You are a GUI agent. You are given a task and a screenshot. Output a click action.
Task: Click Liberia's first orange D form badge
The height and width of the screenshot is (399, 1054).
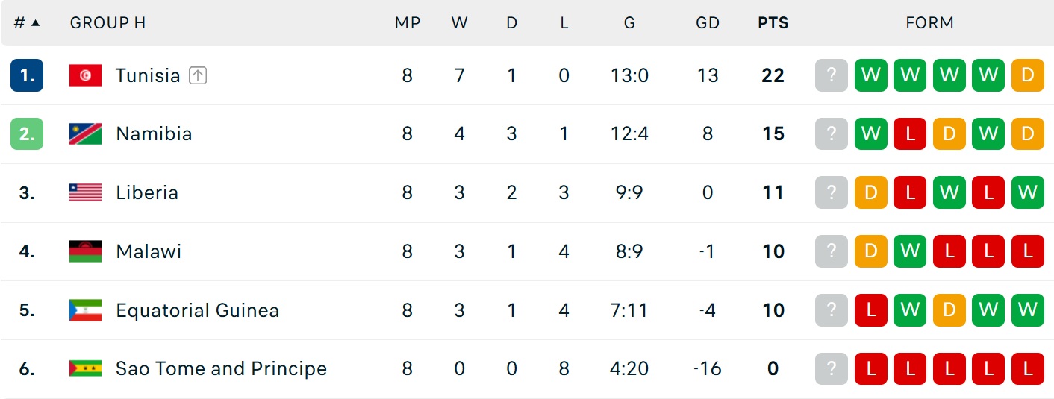[x=871, y=192]
